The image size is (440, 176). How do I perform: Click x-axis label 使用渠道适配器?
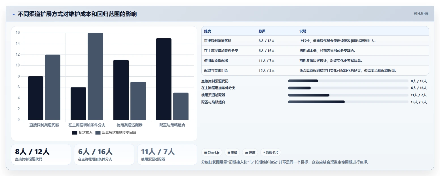[x=130, y=125]
